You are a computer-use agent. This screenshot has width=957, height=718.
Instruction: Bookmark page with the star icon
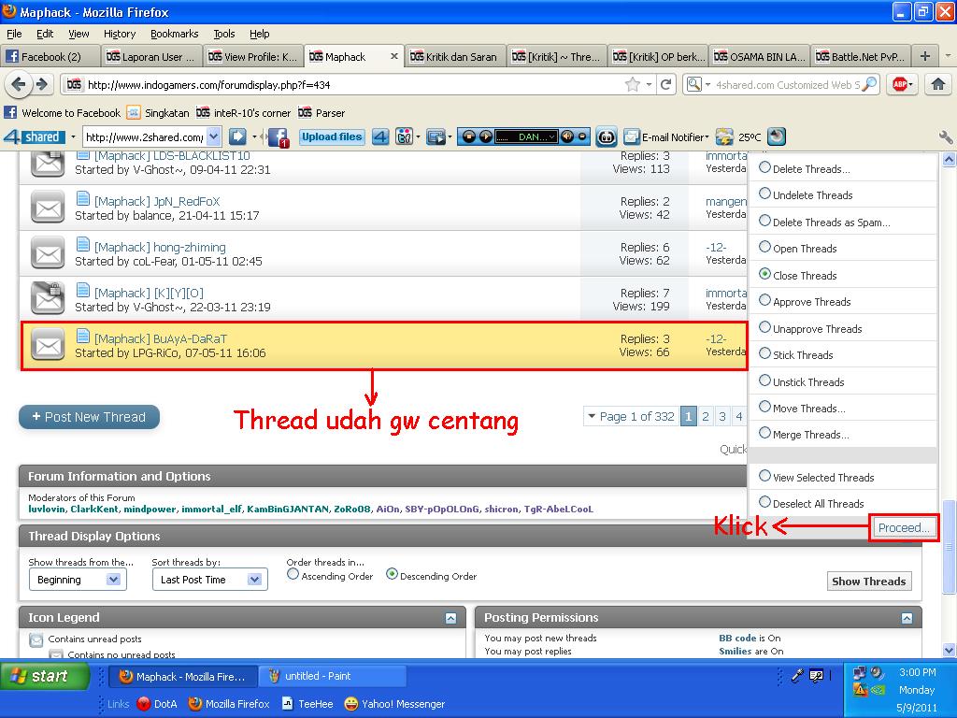633,84
